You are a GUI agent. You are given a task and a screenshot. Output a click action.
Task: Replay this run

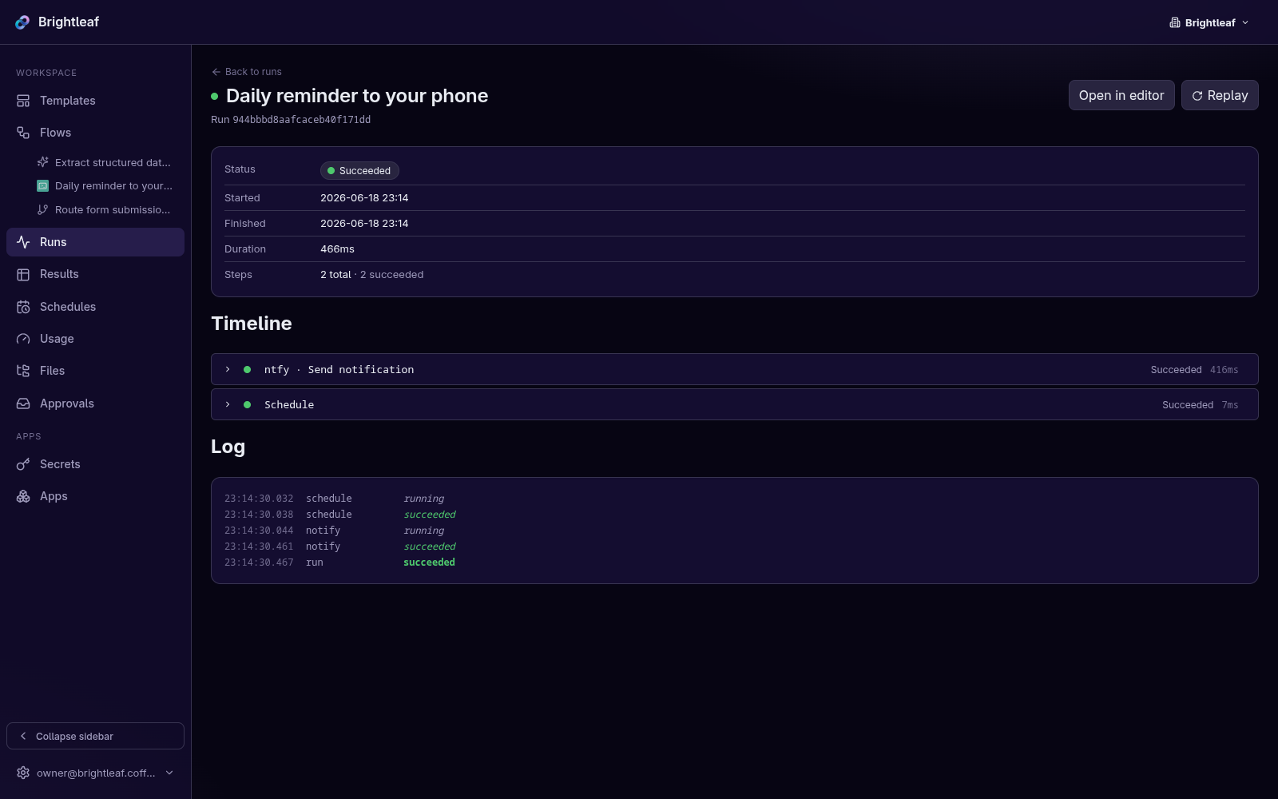click(1220, 95)
